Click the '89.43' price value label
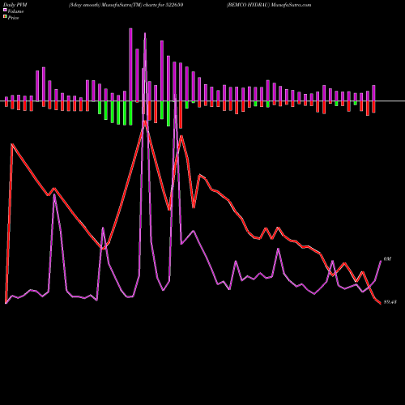The image size is (405, 405). click(390, 302)
